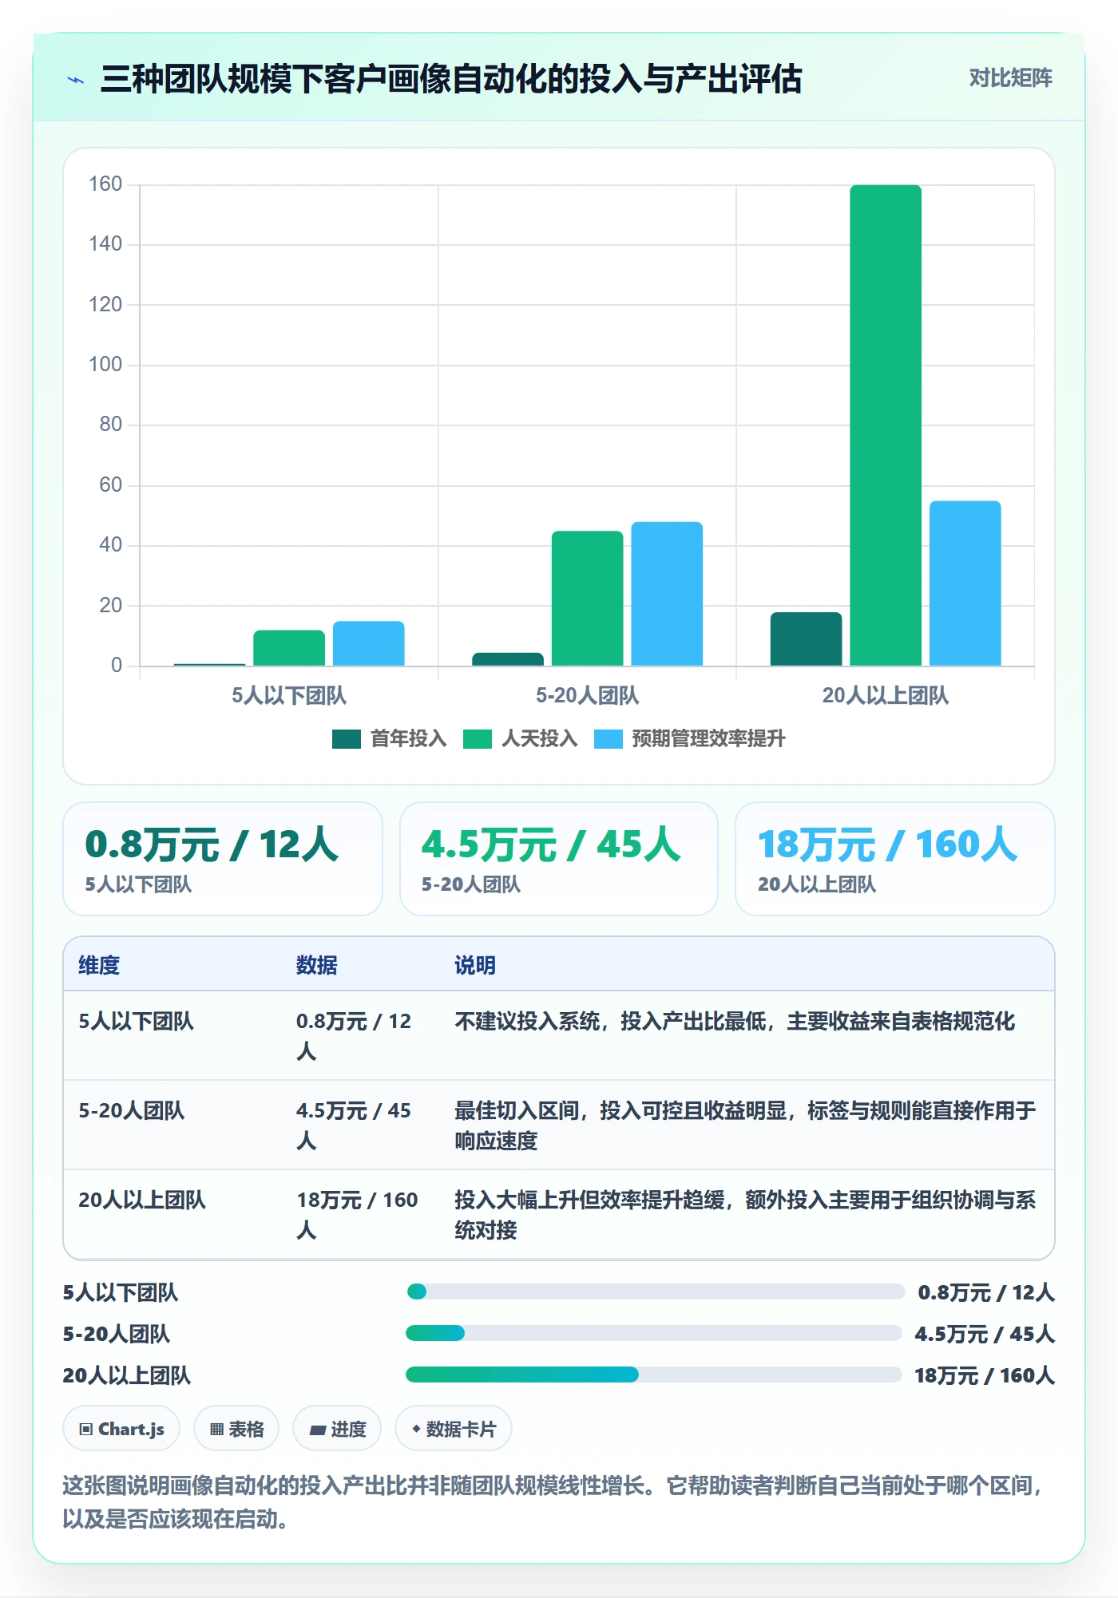Viewport: 1118px width, 1598px height.
Task: Click 20人以上团队 in the table's first column
Action: 142,1200
